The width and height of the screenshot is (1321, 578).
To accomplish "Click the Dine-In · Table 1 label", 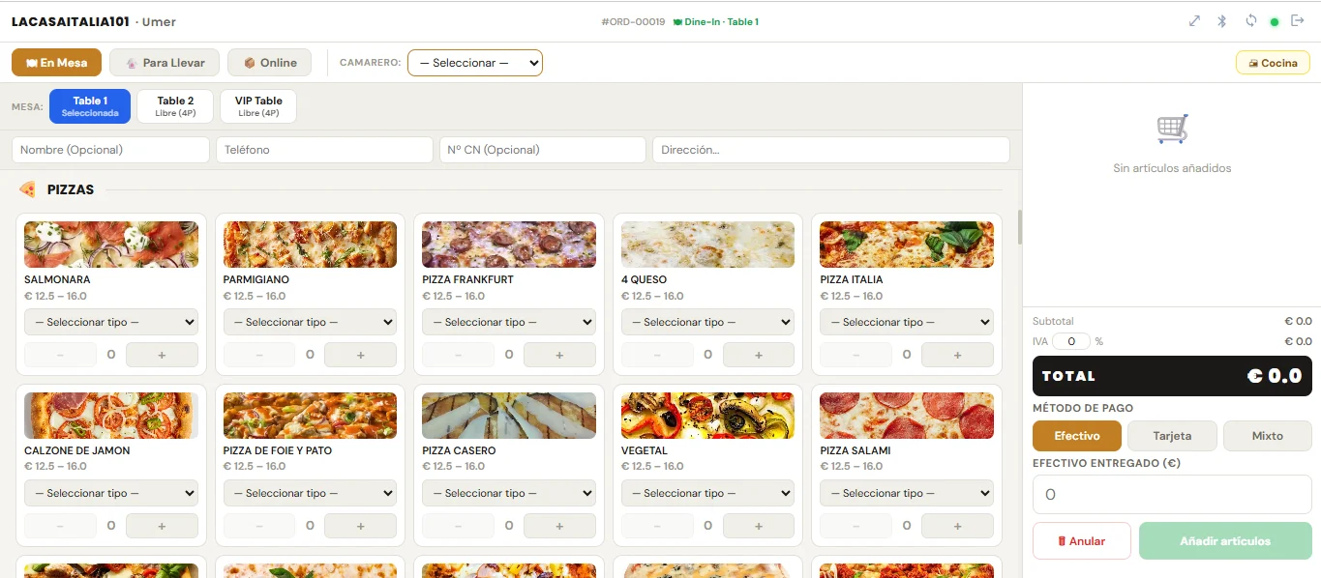I will tap(715, 21).
